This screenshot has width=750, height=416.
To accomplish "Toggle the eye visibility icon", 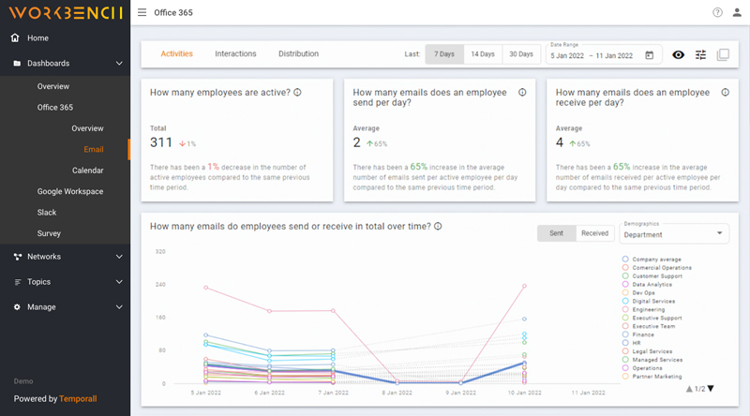I will 678,55.
